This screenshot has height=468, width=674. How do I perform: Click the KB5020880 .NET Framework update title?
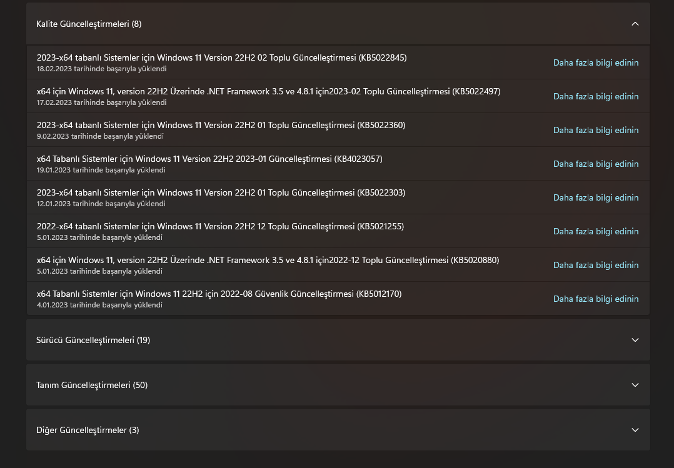[268, 260]
